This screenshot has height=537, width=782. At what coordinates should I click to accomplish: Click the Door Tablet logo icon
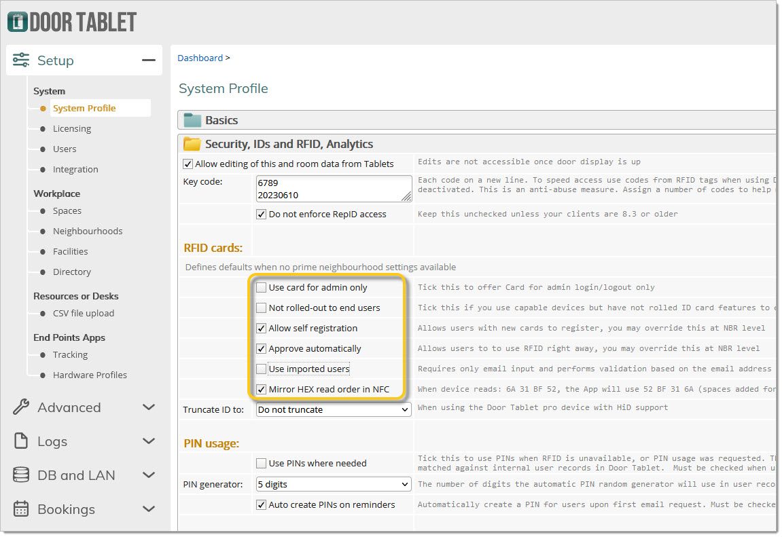pos(18,22)
